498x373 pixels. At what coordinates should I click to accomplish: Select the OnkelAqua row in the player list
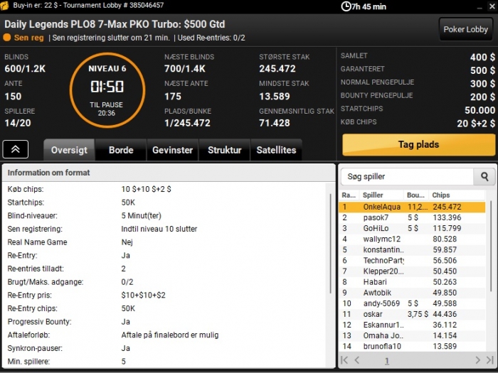coord(412,207)
